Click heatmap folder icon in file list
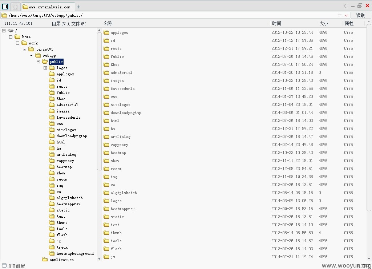The width and height of the screenshot is (372, 269). [106, 153]
